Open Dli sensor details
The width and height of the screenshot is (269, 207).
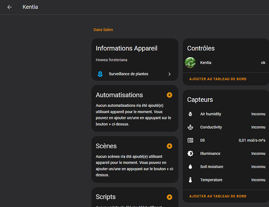[226, 140]
